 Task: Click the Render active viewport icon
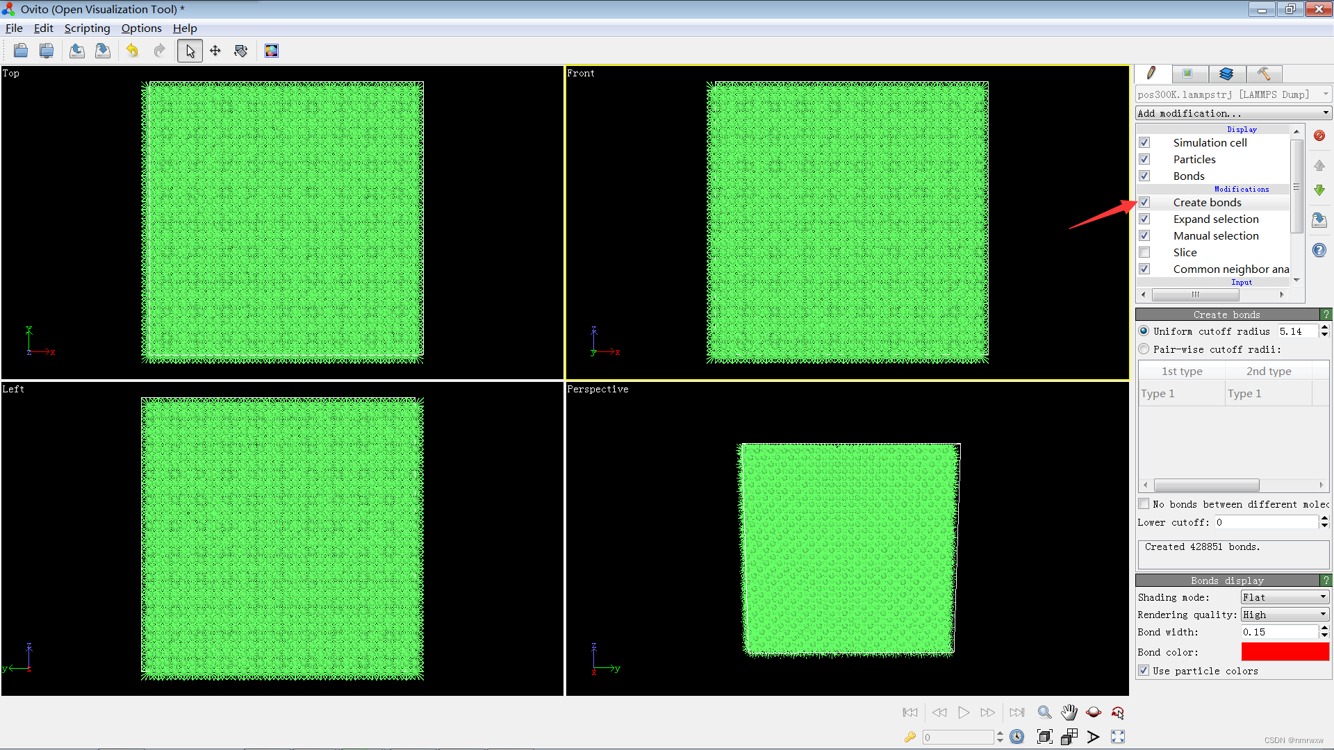272,51
